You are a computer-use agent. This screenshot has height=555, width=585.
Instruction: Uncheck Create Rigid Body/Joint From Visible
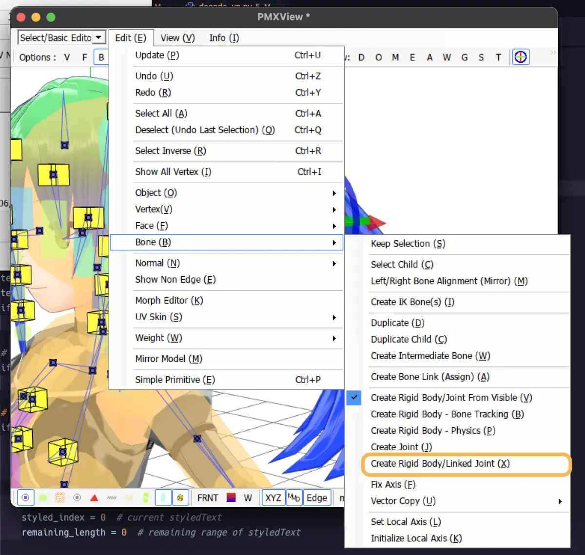tap(354, 398)
